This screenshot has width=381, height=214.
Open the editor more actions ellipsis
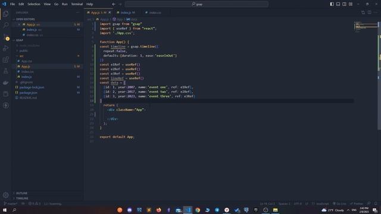tap(376, 12)
